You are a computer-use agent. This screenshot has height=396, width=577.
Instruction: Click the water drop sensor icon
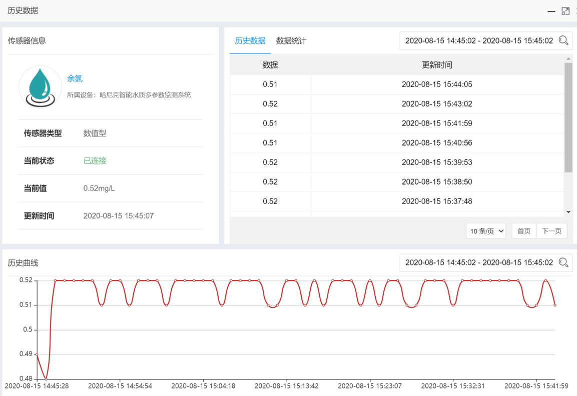point(40,86)
